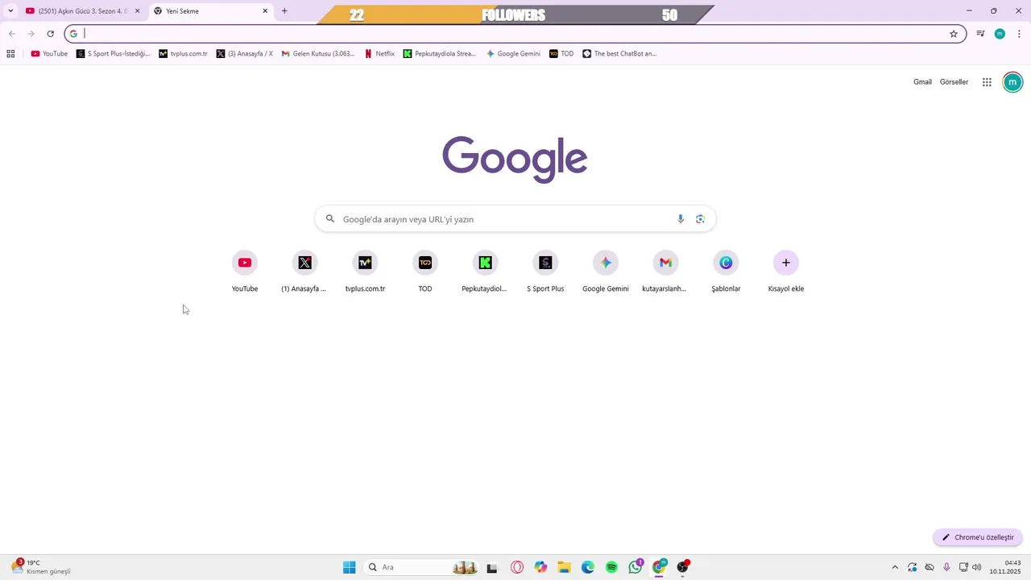Open WhatsApp from the taskbar

636,567
